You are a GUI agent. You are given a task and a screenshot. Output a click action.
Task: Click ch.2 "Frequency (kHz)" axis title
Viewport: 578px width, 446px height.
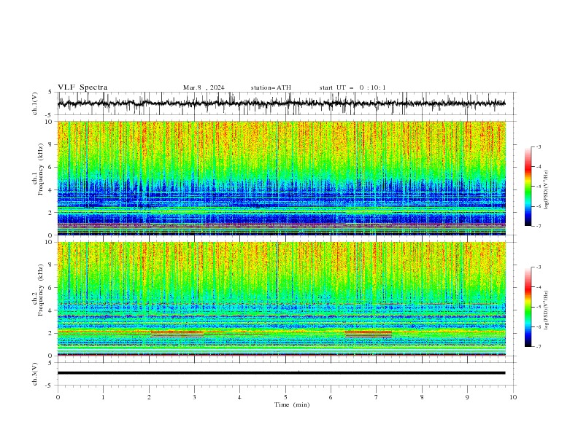click(x=41, y=290)
